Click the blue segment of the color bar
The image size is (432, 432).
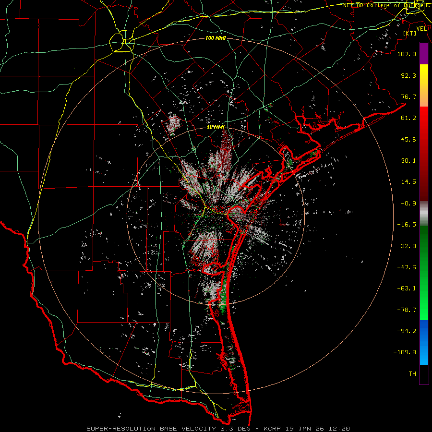point(424,342)
